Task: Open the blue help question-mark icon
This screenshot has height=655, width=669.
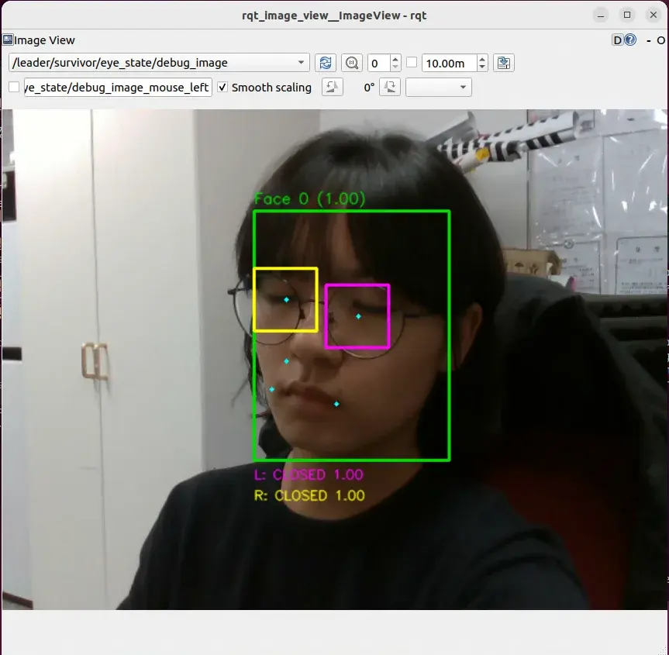Action: click(630, 40)
